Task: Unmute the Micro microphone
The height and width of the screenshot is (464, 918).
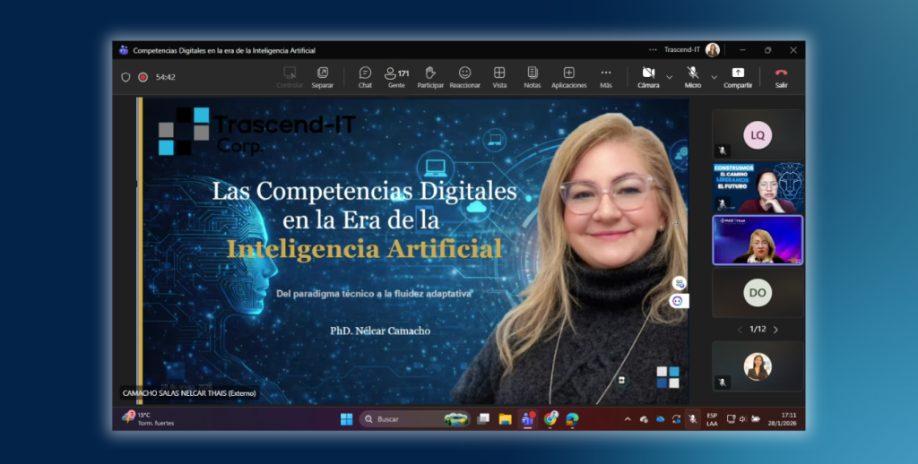Action: click(x=693, y=77)
